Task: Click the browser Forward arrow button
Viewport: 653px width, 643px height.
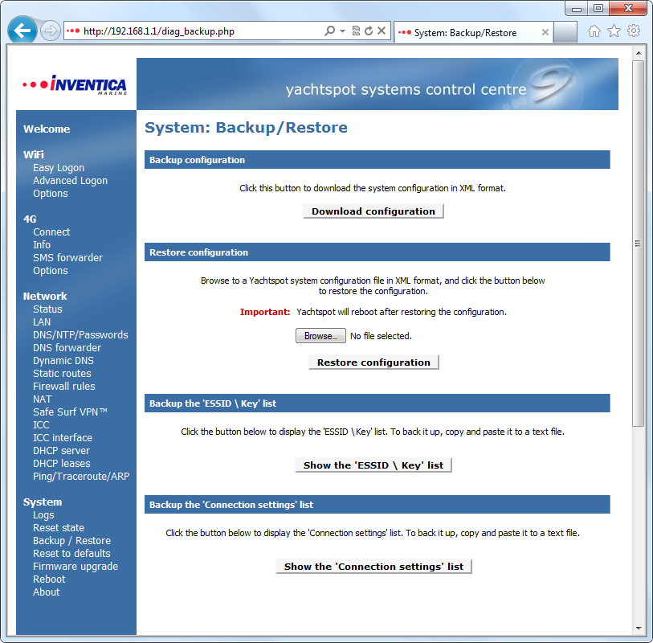Action: point(51,31)
